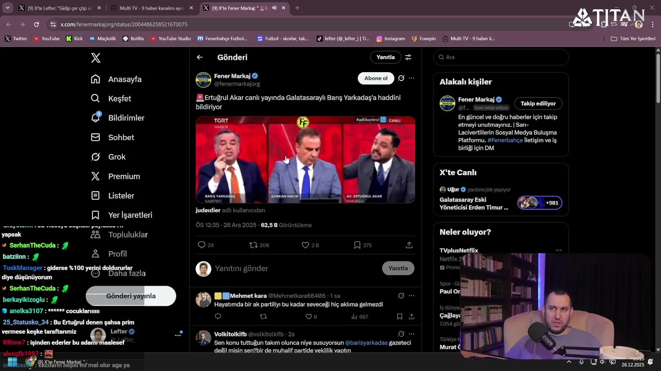This screenshot has width=661, height=371.
Task: Open Maçkolik bookmark
Action: tap(103, 39)
